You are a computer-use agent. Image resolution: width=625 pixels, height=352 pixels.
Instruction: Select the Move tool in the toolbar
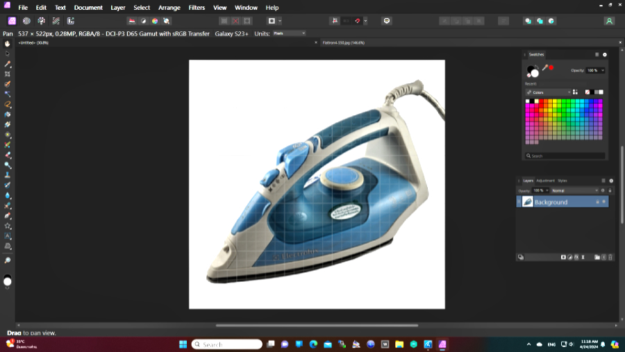[8, 53]
